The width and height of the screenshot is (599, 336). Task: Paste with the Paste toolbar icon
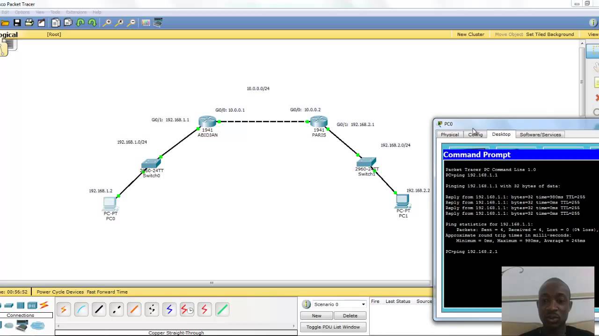pyautogui.click(x=68, y=22)
